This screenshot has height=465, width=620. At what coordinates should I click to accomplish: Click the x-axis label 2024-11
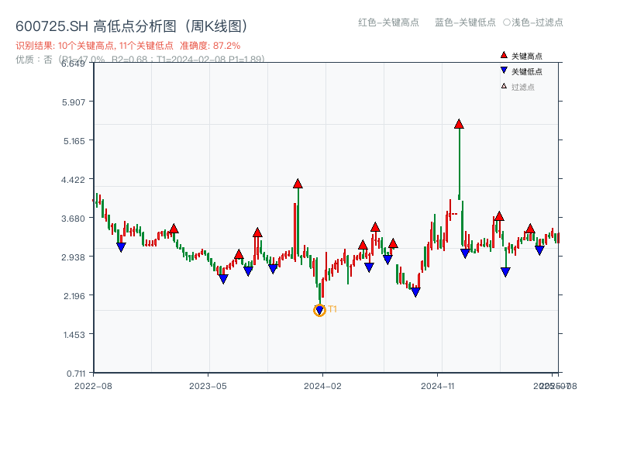(438, 386)
